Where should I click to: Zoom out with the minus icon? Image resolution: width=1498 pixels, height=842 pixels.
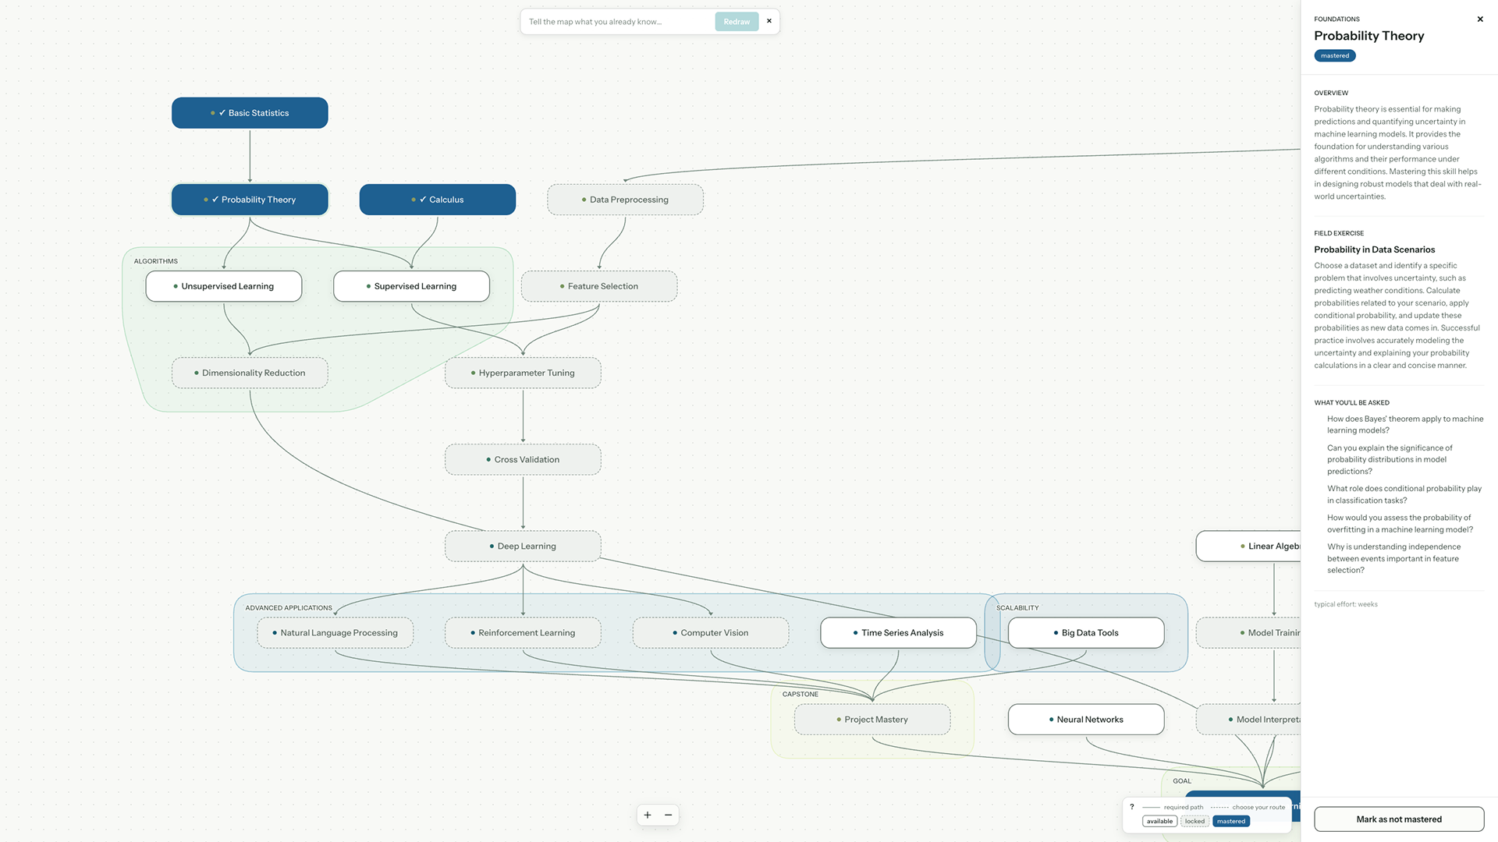[x=669, y=815]
